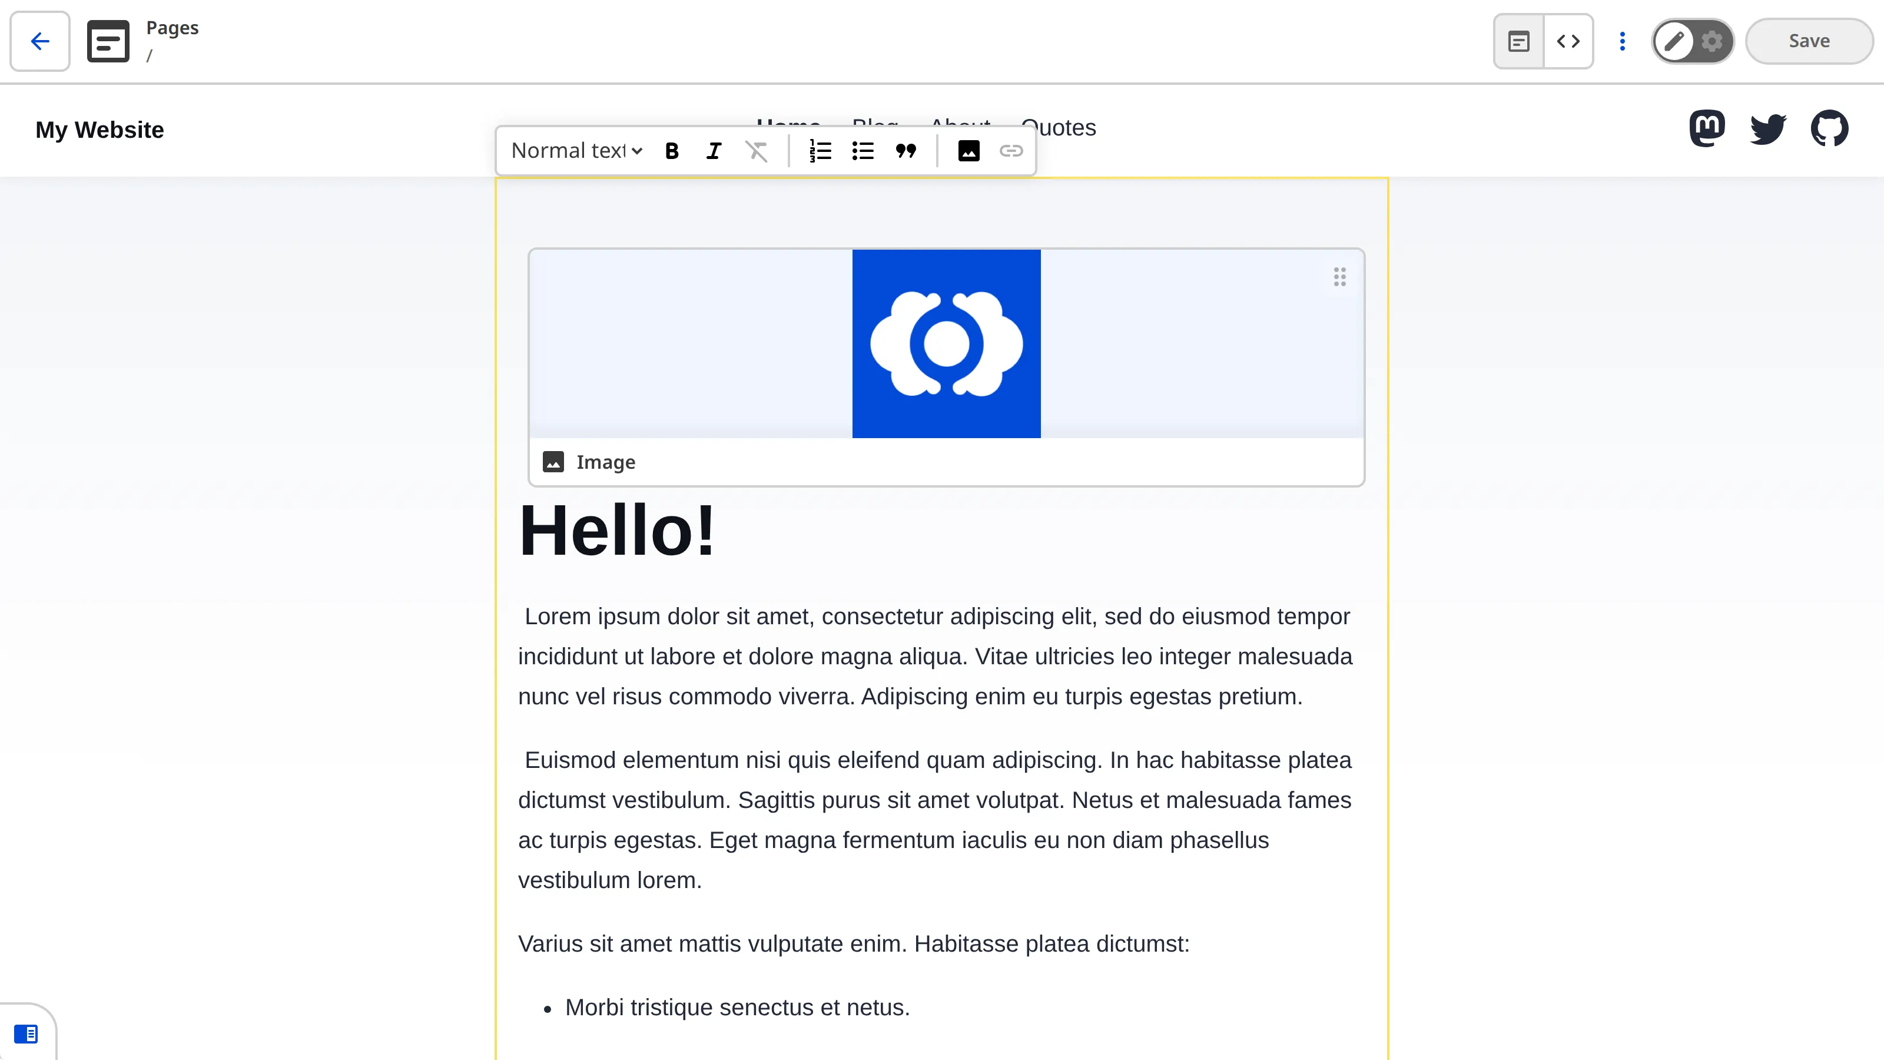
Task: Open the three-dot more options menu
Action: click(1622, 41)
